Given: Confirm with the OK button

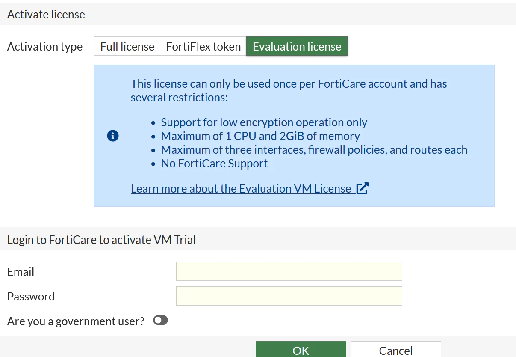Looking at the screenshot, I should [x=301, y=350].
